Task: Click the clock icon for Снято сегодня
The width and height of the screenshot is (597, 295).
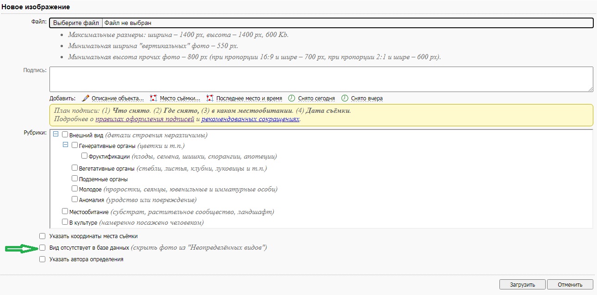Action: pyautogui.click(x=291, y=98)
